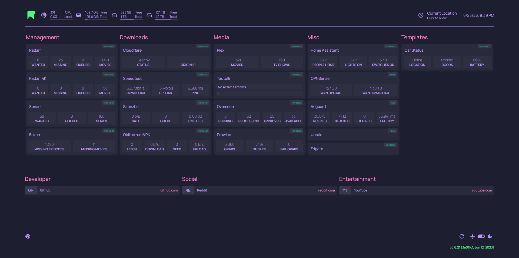Click the pac-man icon in the bottom corner
The image size is (519, 258).
pos(28,236)
